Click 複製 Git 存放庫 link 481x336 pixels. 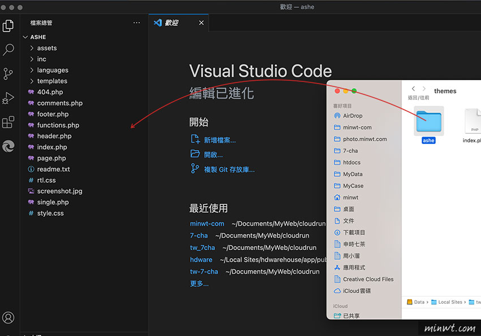tap(229, 169)
